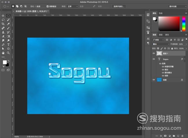188x138 pixels.
Task: Hide layer 图层 1 via its eye icon
Action: point(154,53)
